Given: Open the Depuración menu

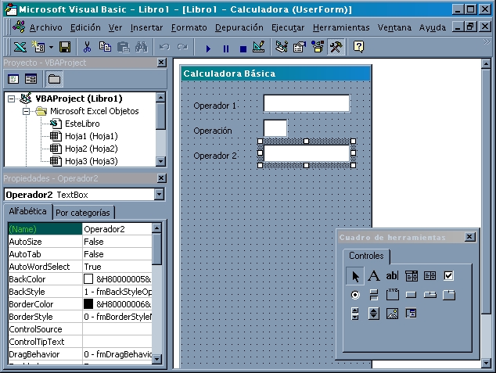Looking at the screenshot, I should tap(239, 27).
